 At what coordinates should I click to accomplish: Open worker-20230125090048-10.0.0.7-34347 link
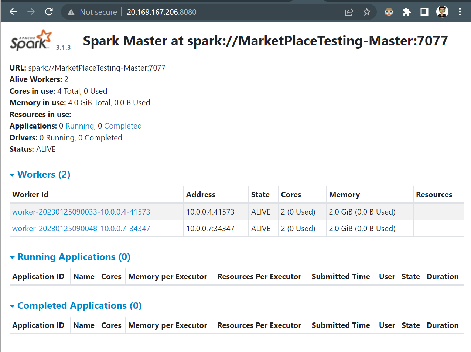click(81, 229)
